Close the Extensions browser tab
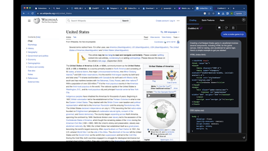 coord(49,8)
